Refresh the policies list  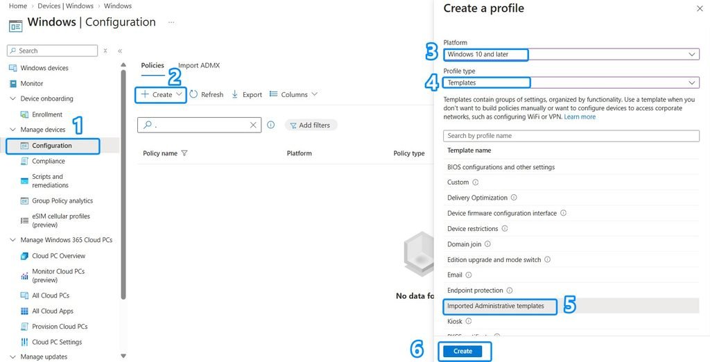click(x=207, y=95)
